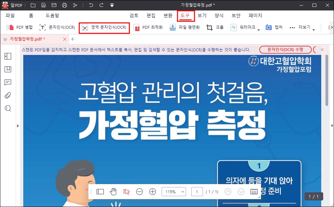The image size is (334, 207).
Task: Open the bookmarks panel sidebar icon
Action: click(8, 69)
